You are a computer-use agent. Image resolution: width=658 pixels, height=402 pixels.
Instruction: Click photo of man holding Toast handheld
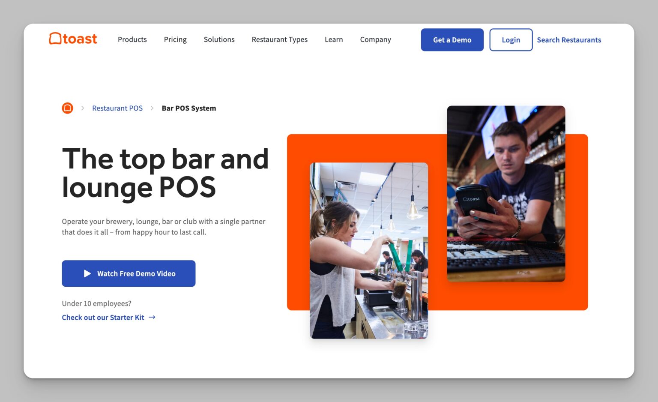coord(506,193)
